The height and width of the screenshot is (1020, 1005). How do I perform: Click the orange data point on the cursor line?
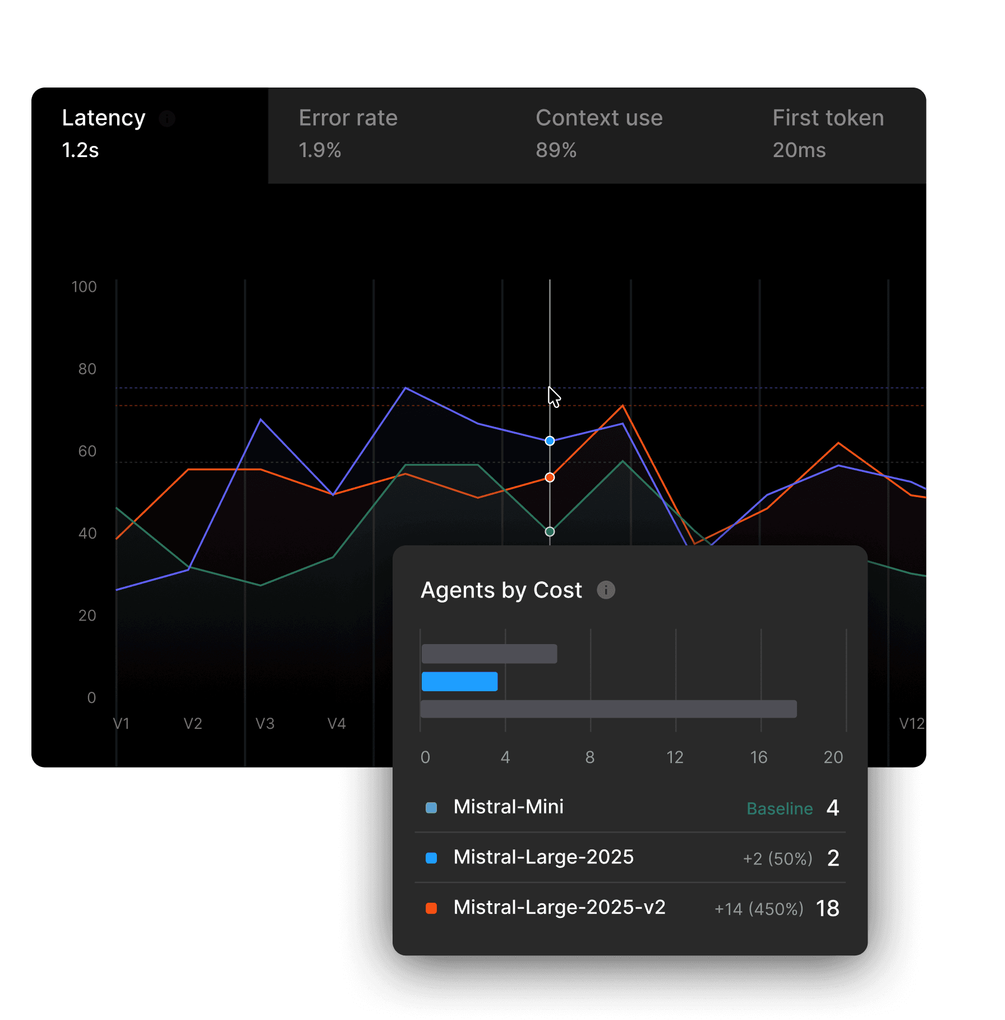point(550,477)
